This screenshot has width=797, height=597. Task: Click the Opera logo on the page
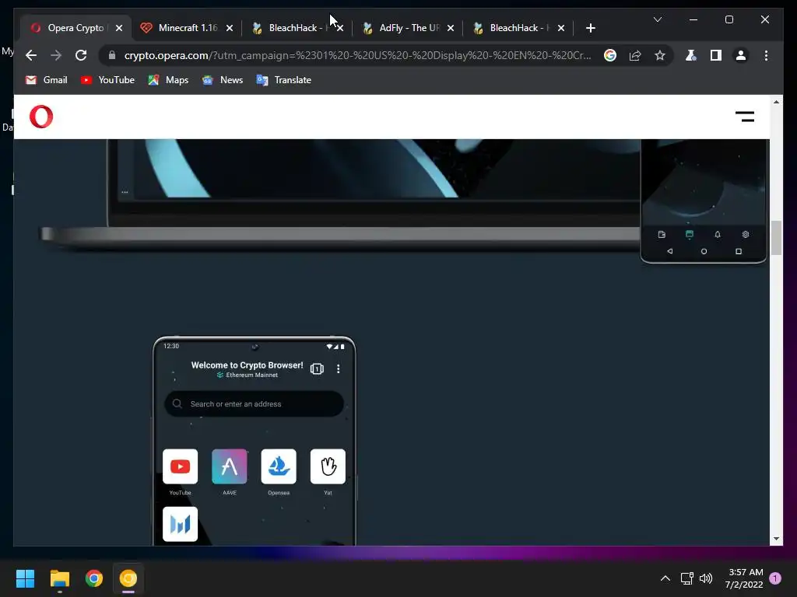coord(41,117)
